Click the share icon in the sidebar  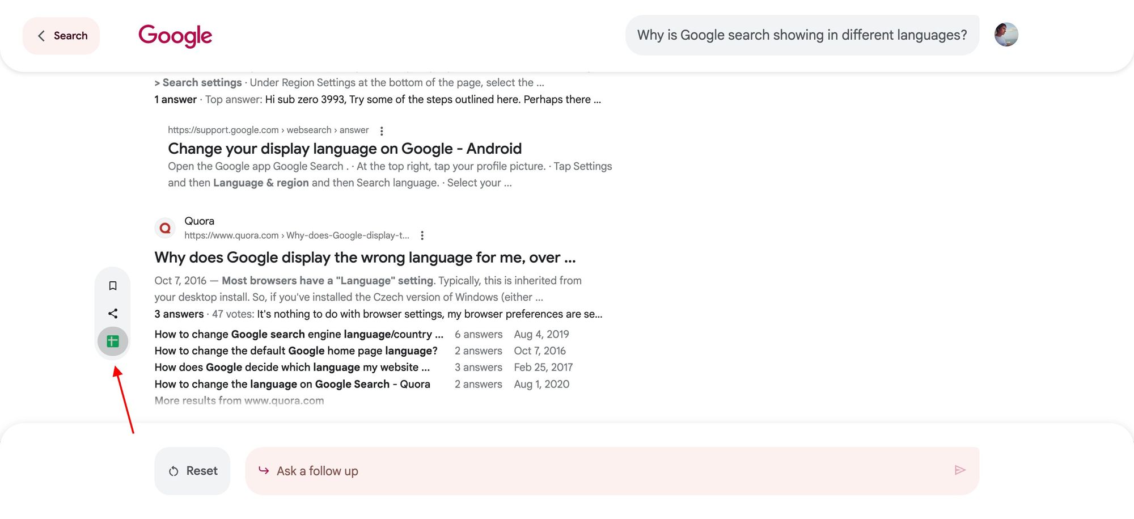pyautogui.click(x=112, y=313)
